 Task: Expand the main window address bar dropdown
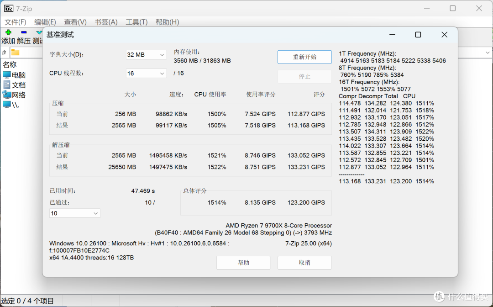[x=488, y=53]
